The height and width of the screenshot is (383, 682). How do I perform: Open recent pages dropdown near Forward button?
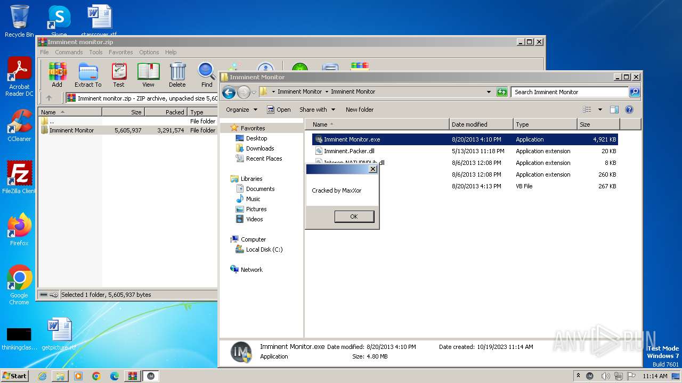click(254, 92)
